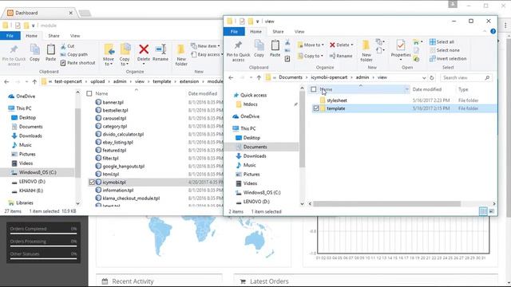Click the icymobi-opencart breadcrumb segment

point(329,77)
